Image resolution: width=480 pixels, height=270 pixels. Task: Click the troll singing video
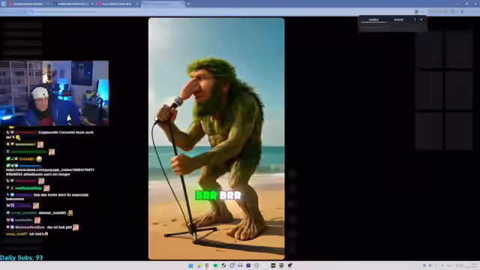pyautogui.click(x=217, y=138)
